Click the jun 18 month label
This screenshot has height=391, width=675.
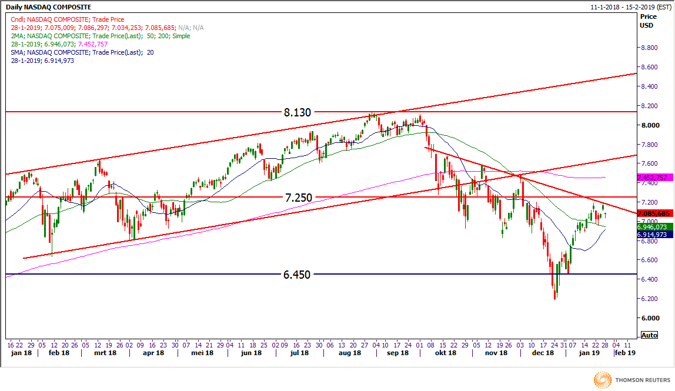coord(252,353)
